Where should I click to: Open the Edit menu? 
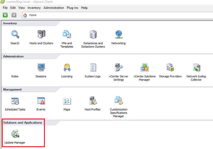[x=13, y=8]
